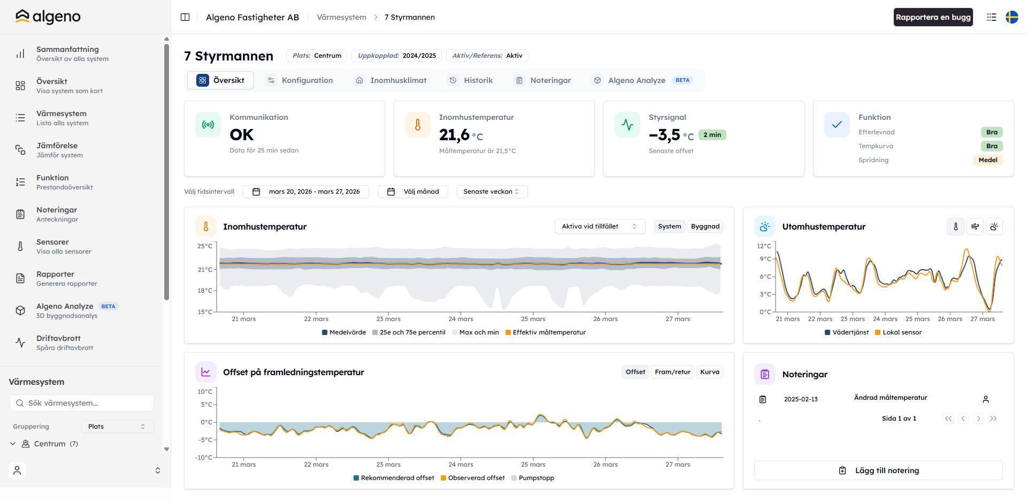The width and height of the screenshot is (1027, 502).
Task: Switch to the Historik tab
Action: click(471, 80)
